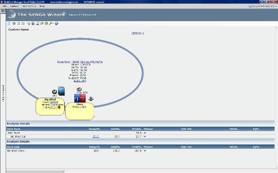Click the SitNGo Wizard logo orb
This screenshot has height=173, width=278.
[x=12, y=14]
